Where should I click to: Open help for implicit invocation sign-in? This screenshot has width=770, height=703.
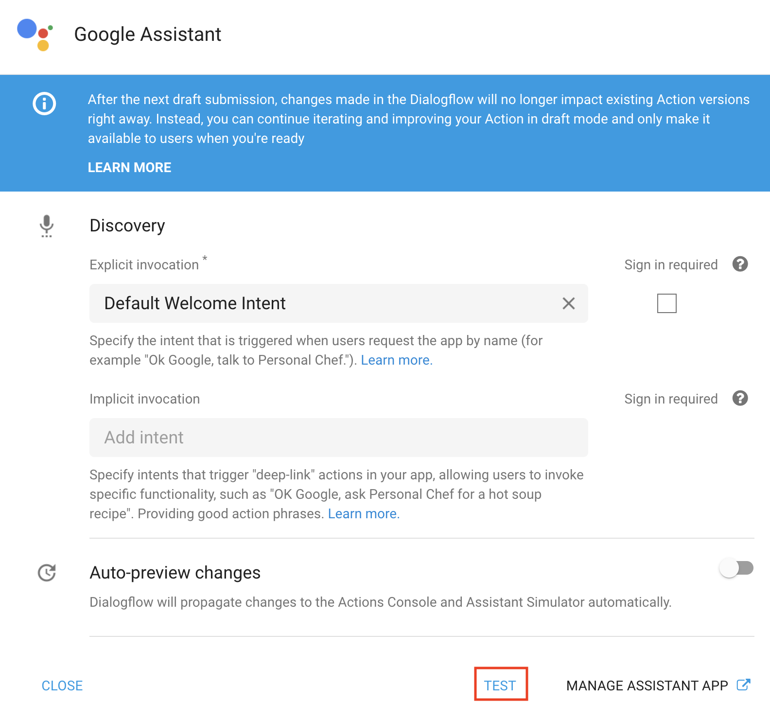740,398
